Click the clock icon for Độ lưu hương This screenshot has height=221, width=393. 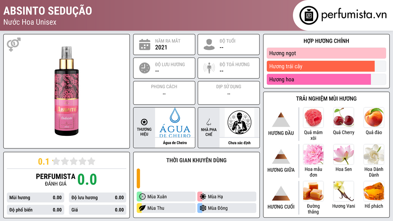(x=145, y=68)
